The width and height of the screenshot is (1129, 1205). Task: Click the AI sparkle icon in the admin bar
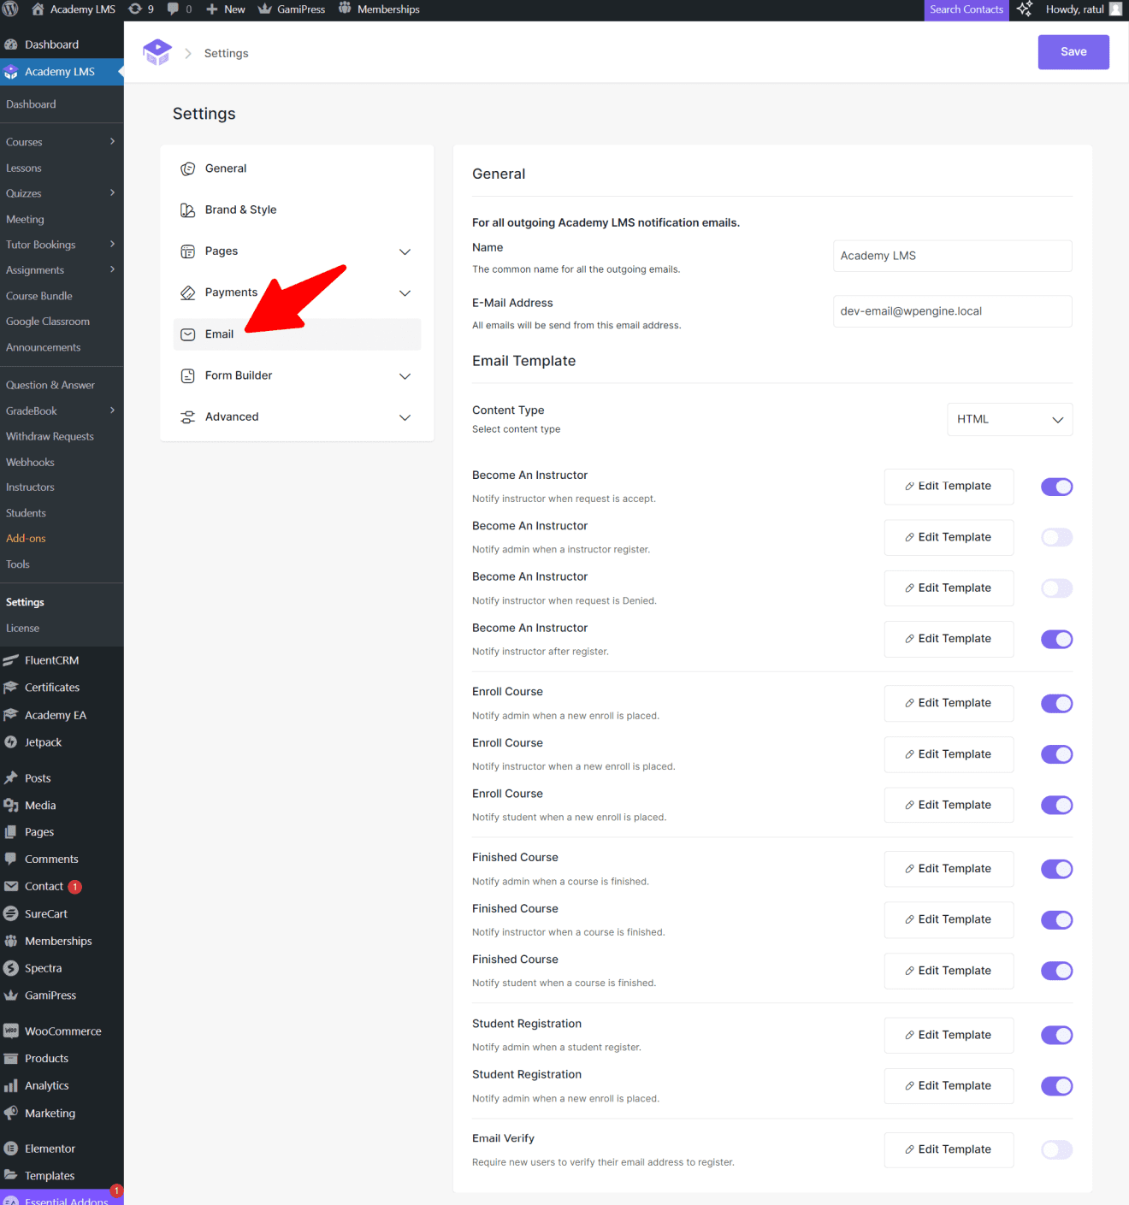tap(1025, 9)
